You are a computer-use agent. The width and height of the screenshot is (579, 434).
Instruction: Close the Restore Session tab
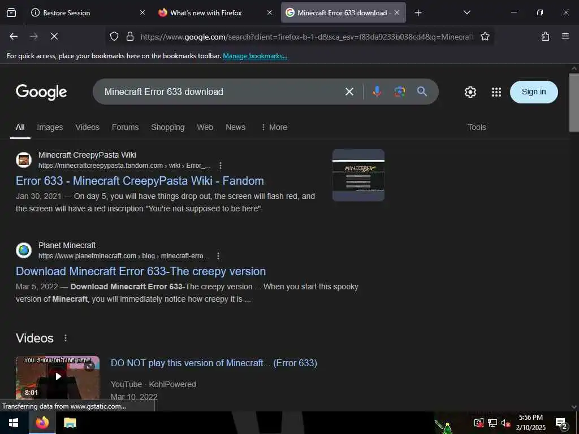pos(142,12)
